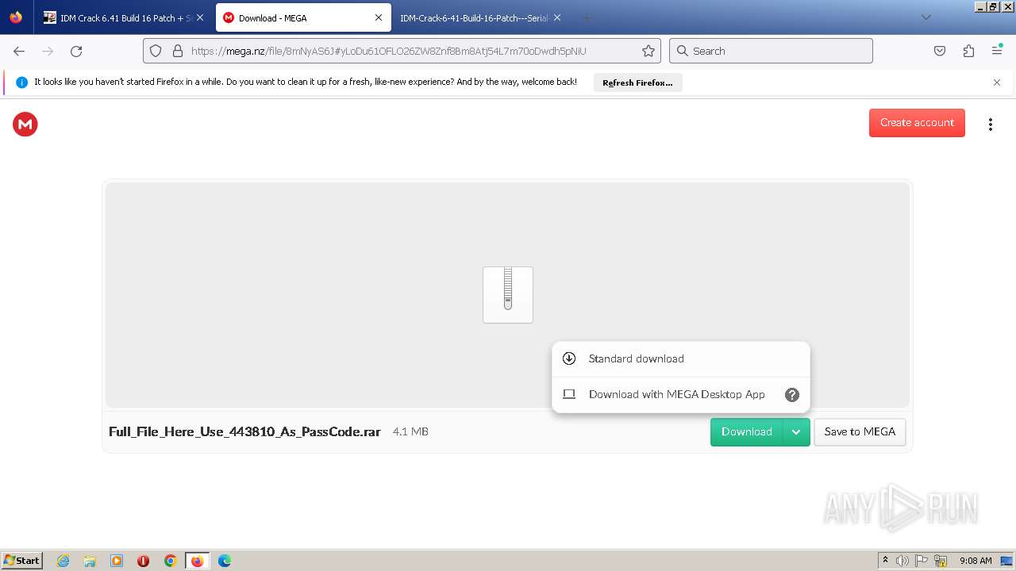Open the List all tabs chevron
The image size is (1016, 571).
[x=926, y=17]
